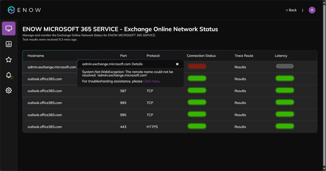Click the Hostname column header
326x171 pixels.
(x=36, y=56)
